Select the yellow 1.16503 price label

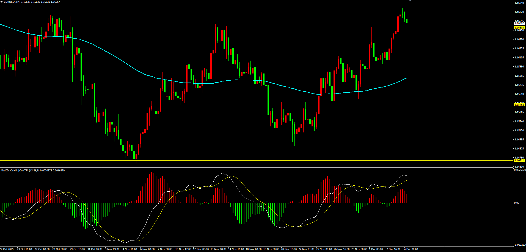pyautogui.click(x=519, y=28)
